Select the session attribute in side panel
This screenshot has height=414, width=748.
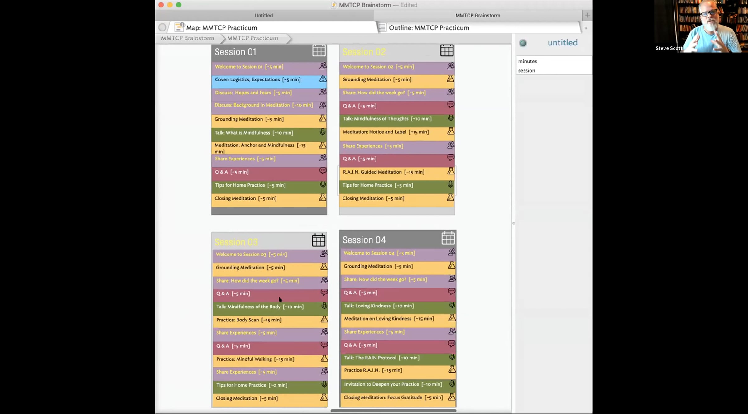tap(526, 70)
